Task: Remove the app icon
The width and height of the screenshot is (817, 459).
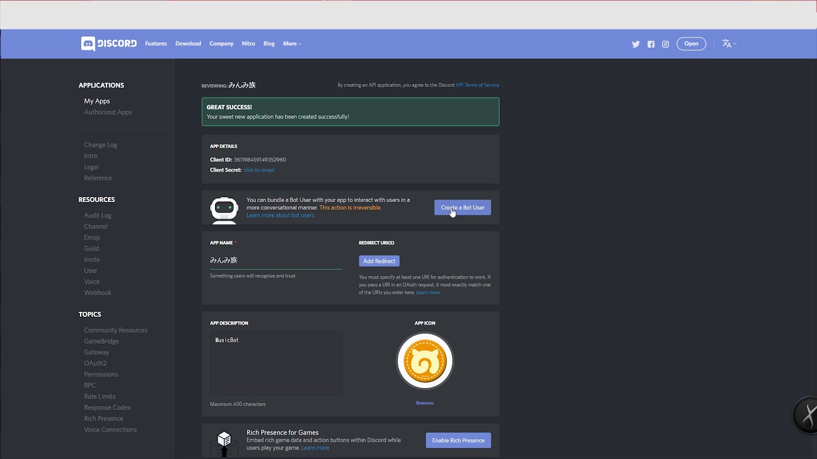Action: point(424,403)
